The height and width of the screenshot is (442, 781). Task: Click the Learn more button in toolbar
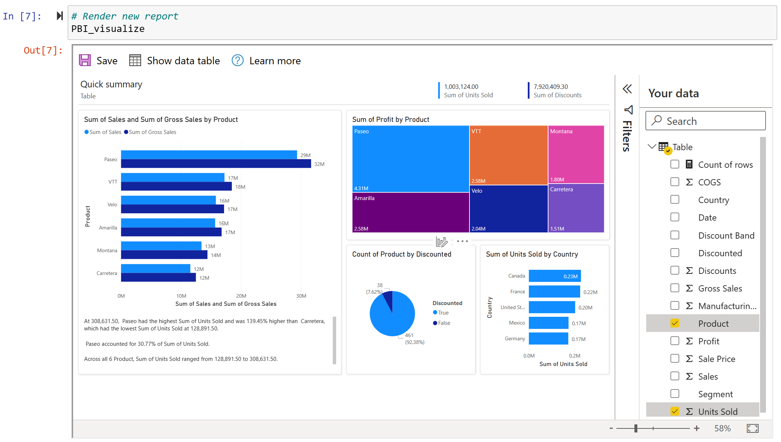[266, 61]
